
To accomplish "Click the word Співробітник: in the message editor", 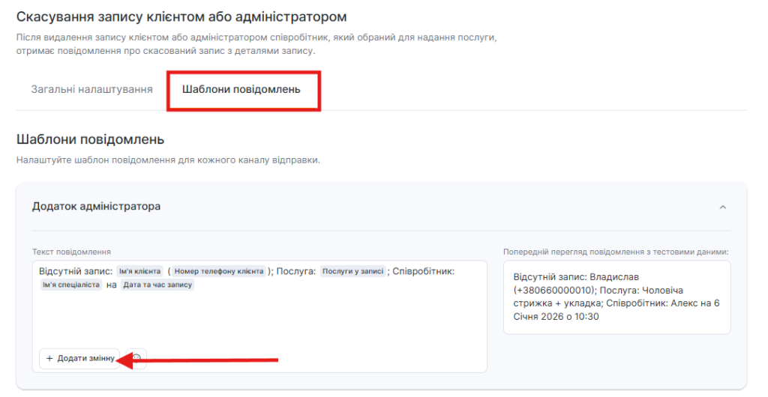I will [x=424, y=271].
